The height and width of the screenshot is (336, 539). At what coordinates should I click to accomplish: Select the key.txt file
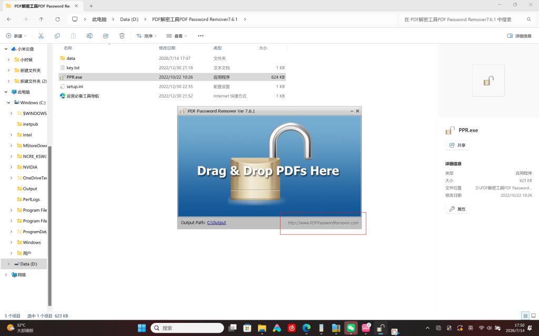point(172,68)
